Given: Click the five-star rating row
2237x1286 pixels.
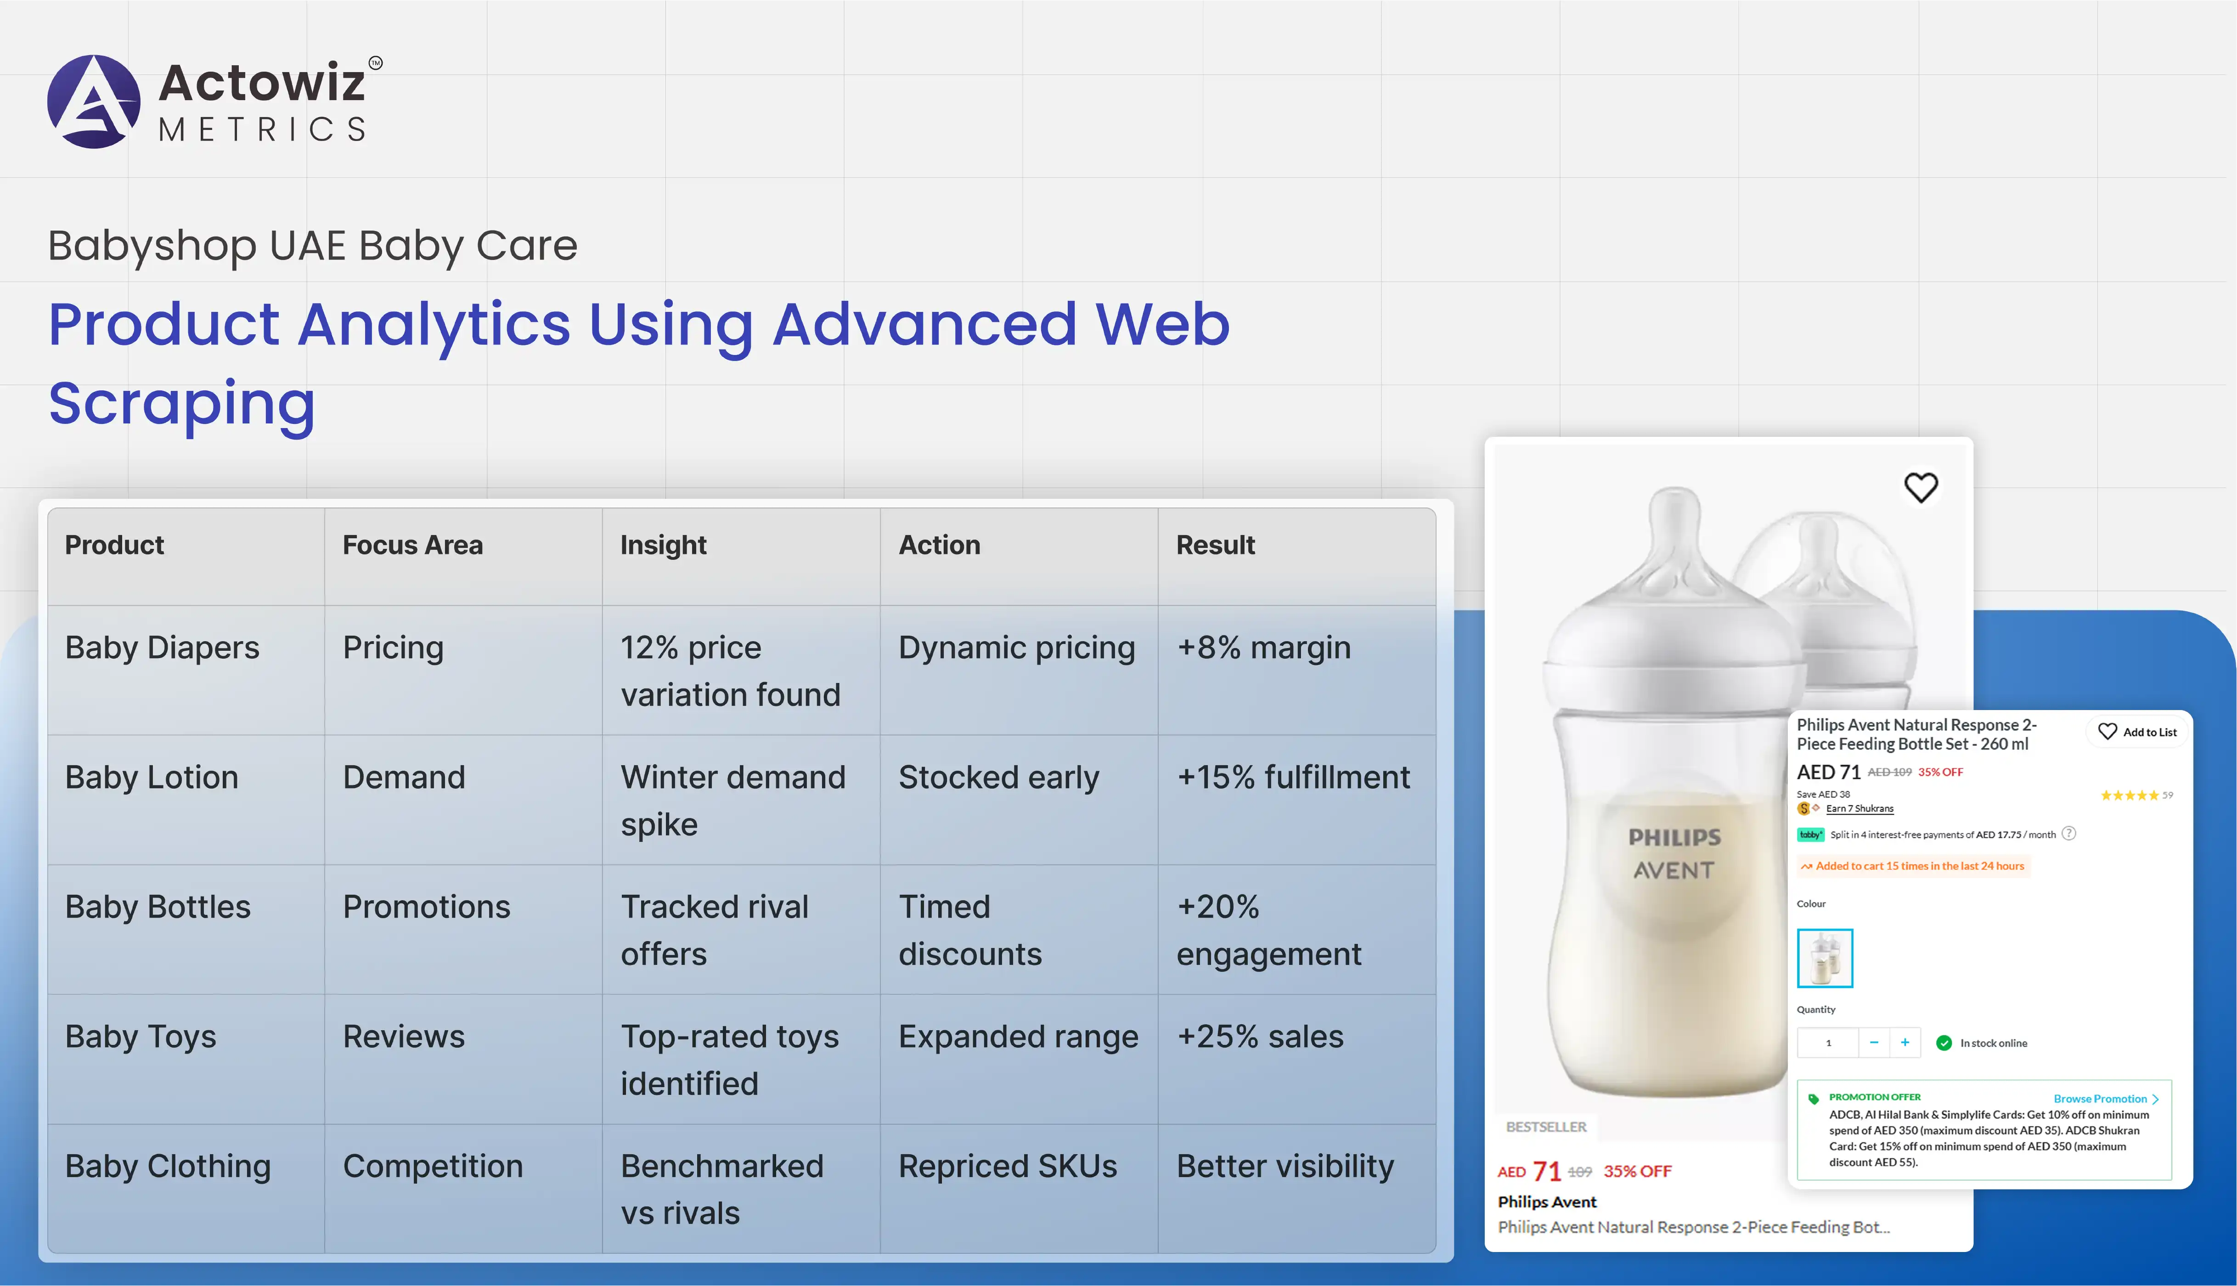Looking at the screenshot, I should [2129, 795].
